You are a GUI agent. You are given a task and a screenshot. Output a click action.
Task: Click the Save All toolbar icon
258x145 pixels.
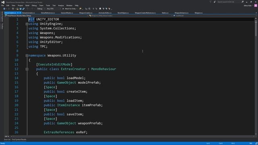click(x=23, y=9)
